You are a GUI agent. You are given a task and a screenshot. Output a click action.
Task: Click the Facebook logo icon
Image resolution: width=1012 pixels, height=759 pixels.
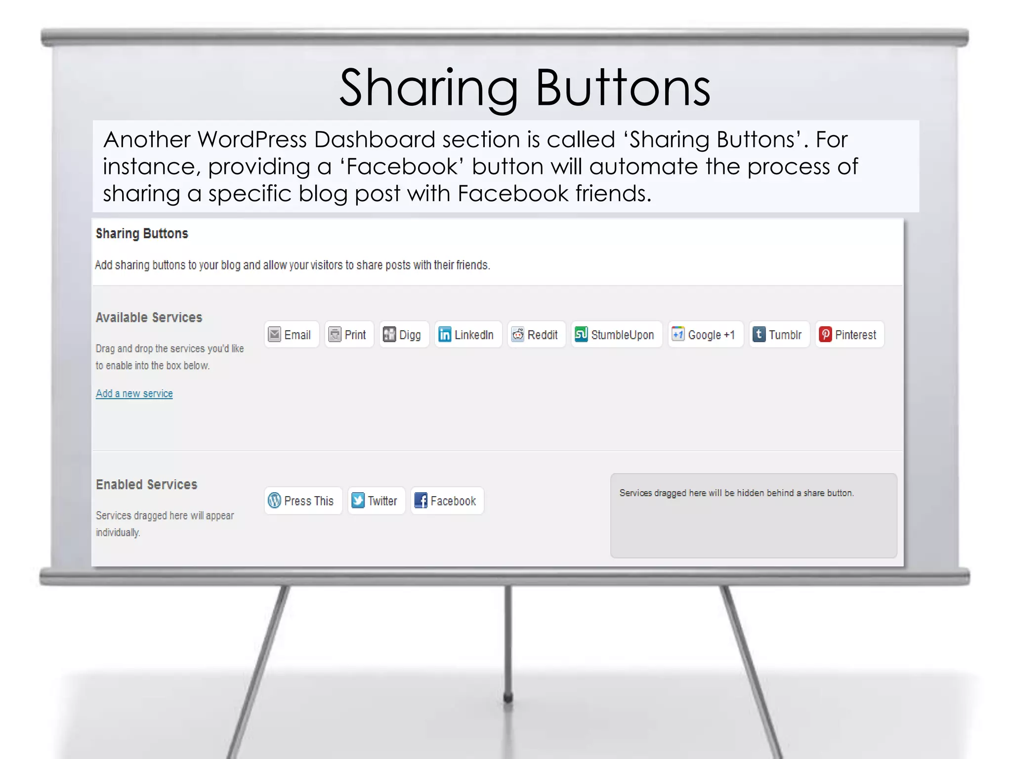(421, 501)
